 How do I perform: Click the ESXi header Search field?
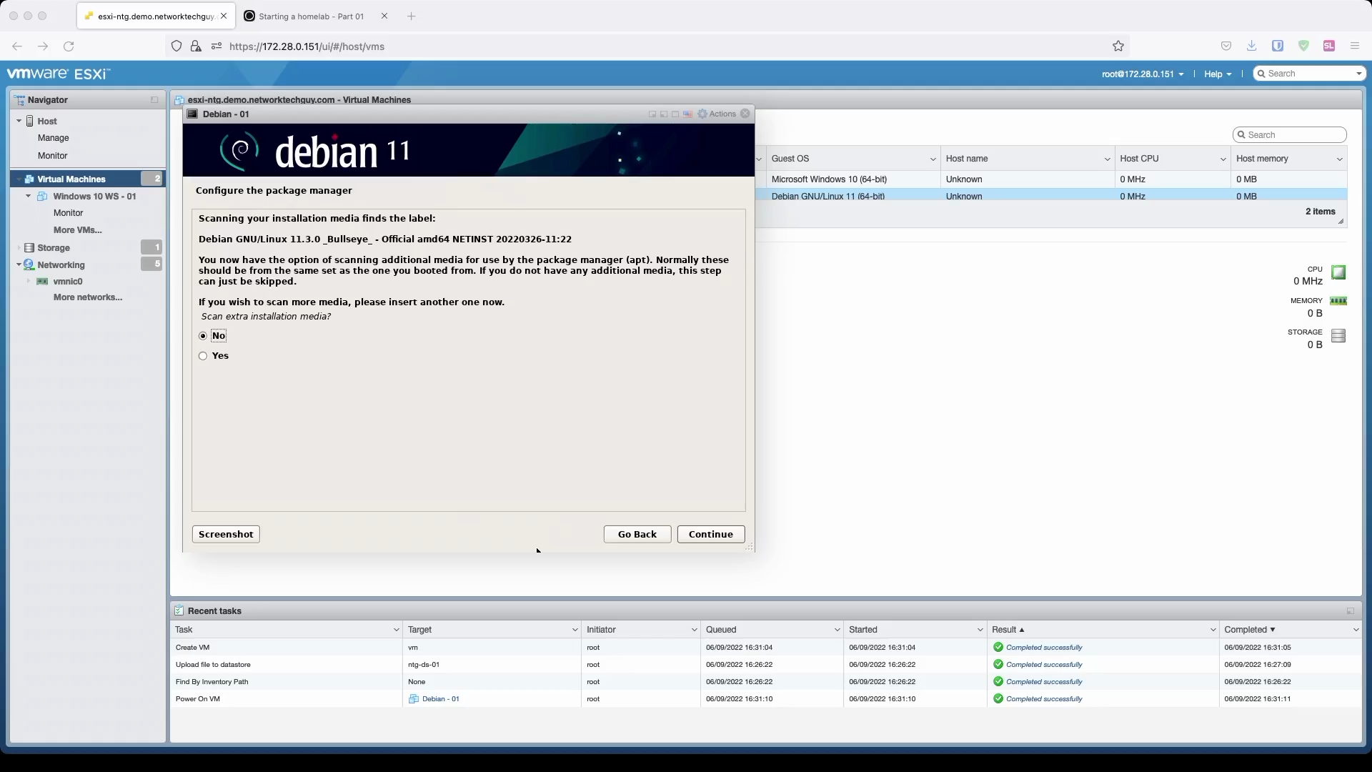pyautogui.click(x=1310, y=74)
